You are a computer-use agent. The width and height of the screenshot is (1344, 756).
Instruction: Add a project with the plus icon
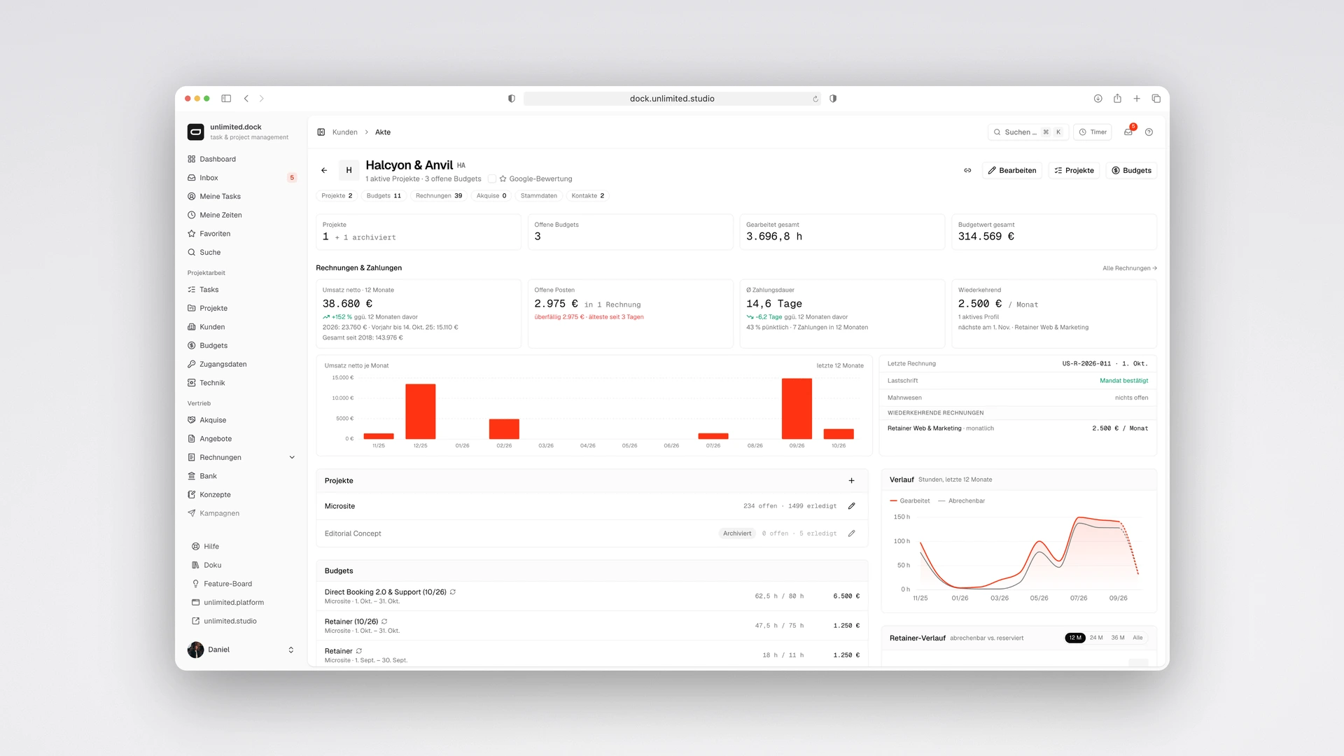tap(852, 481)
